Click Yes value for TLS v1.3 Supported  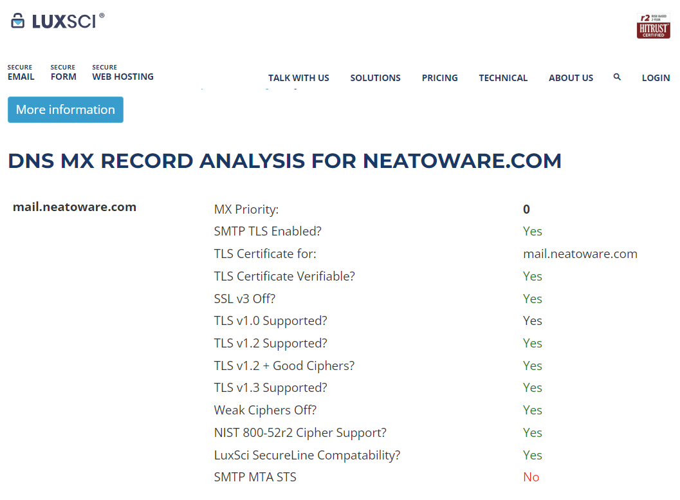coord(532,387)
